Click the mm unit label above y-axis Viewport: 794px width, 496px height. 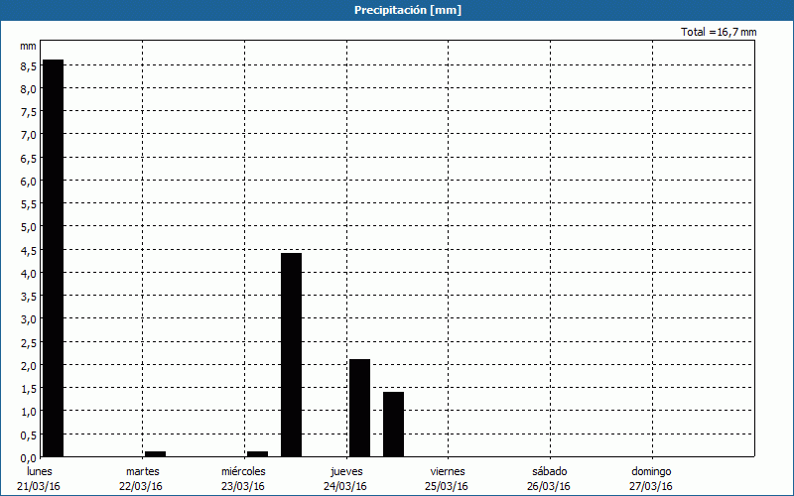coord(28,46)
